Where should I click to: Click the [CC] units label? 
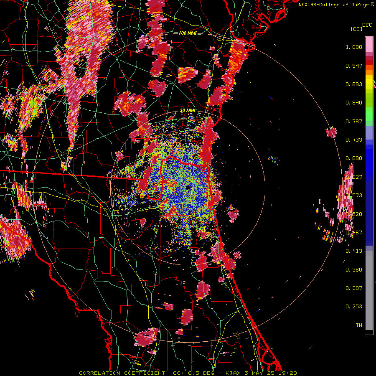tap(356, 29)
